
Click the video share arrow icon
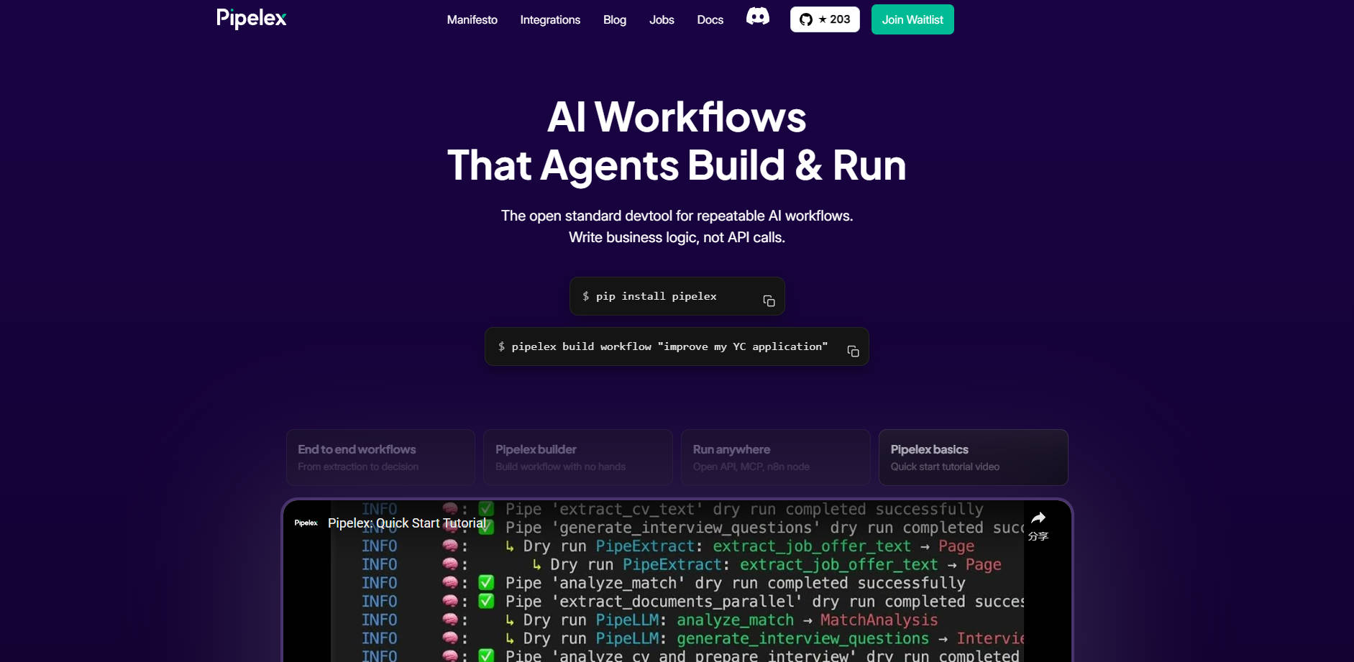(x=1038, y=519)
